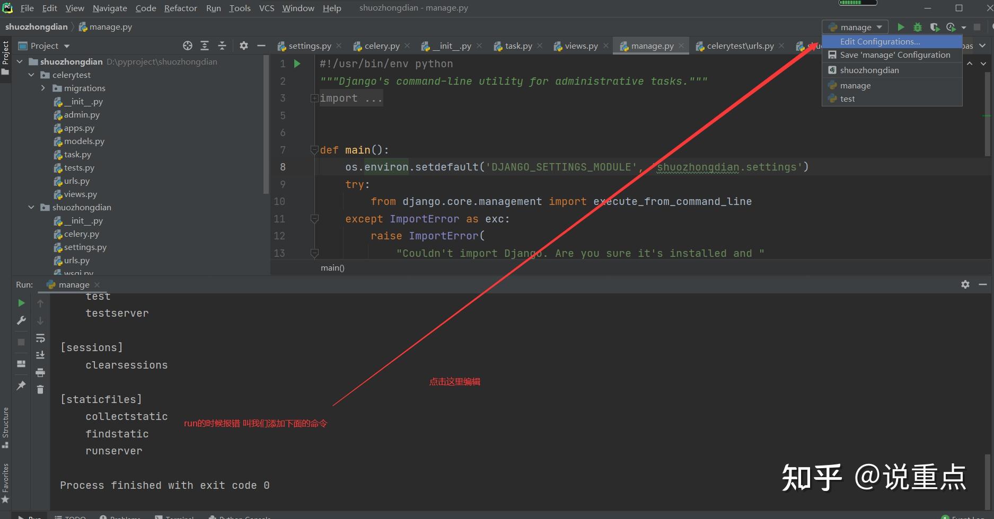
Task: Run the manage configuration from the top toolbar
Action: click(900, 27)
